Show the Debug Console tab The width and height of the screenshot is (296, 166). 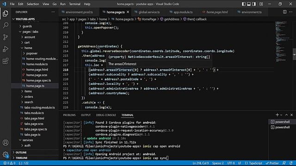tap(106, 115)
